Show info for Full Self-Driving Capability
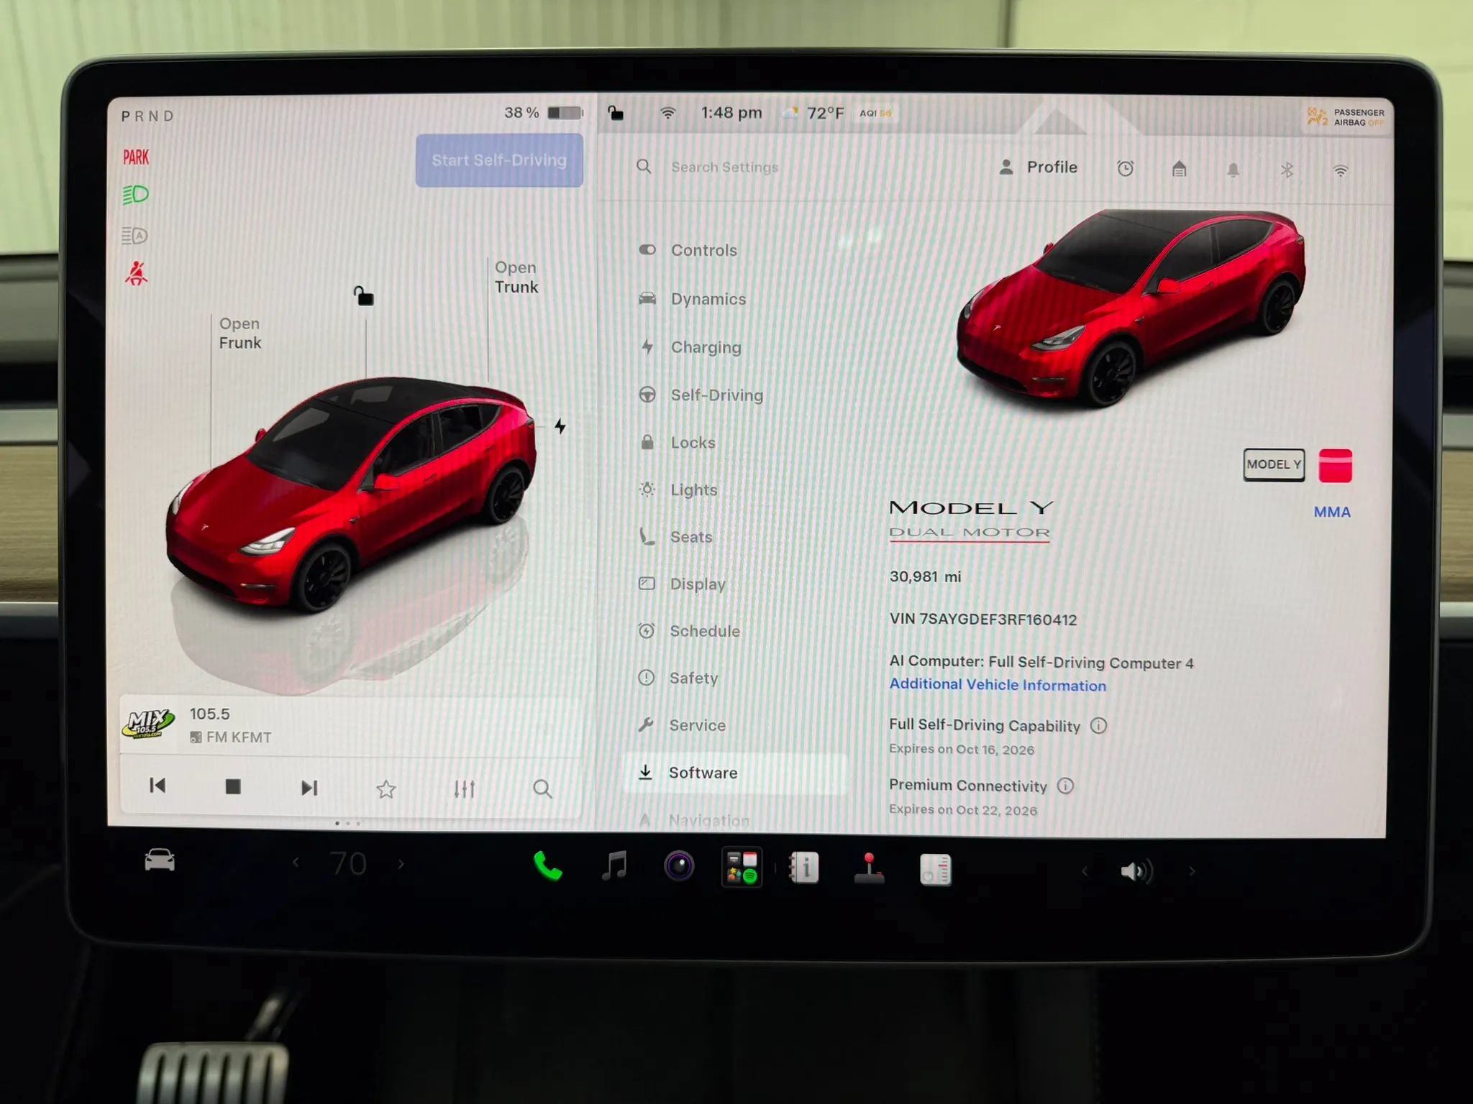Screen dimensions: 1473x1104 pos(1098,725)
